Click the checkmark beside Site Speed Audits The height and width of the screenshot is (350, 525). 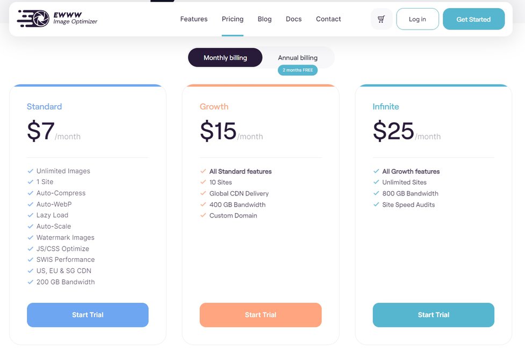(376, 205)
